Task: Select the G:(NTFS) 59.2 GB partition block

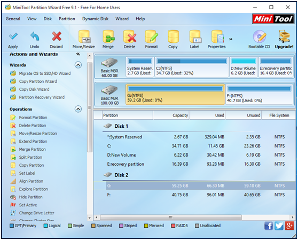Action: point(175,94)
